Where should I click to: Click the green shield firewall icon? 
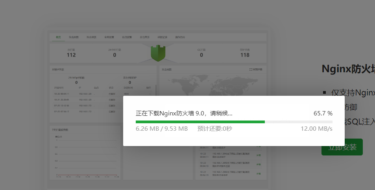coord(158,53)
